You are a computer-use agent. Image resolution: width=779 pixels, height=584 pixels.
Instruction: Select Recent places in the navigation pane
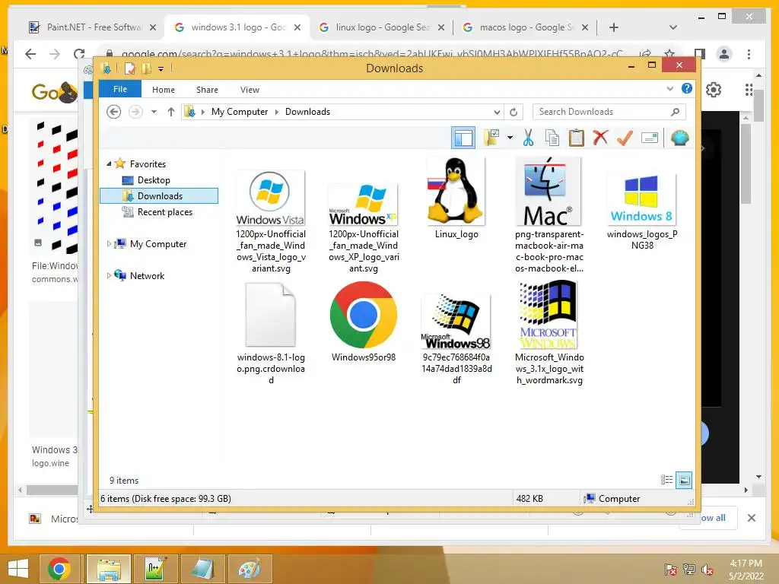(164, 212)
